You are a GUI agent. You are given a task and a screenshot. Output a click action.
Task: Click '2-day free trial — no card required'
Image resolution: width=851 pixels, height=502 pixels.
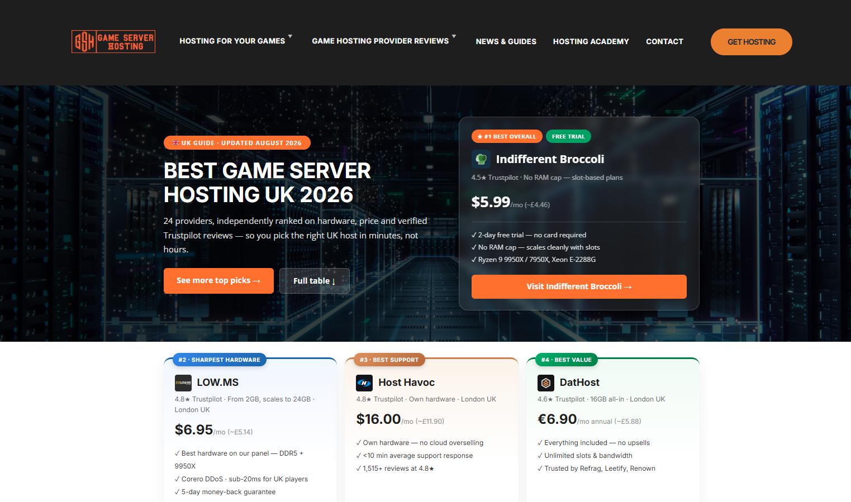tap(529, 235)
